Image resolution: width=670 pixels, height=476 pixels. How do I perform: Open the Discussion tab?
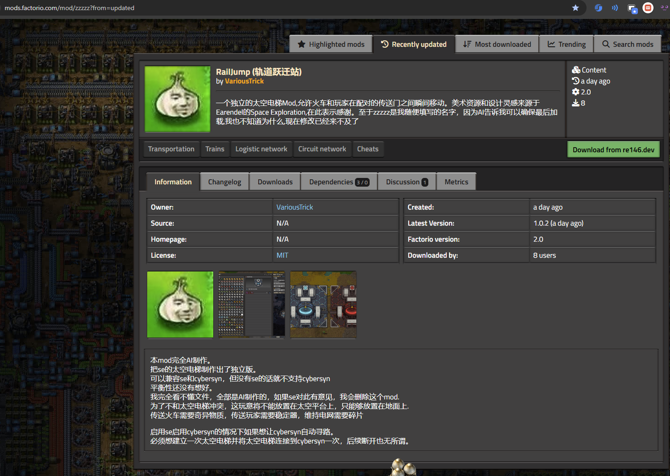coord(407,182)
